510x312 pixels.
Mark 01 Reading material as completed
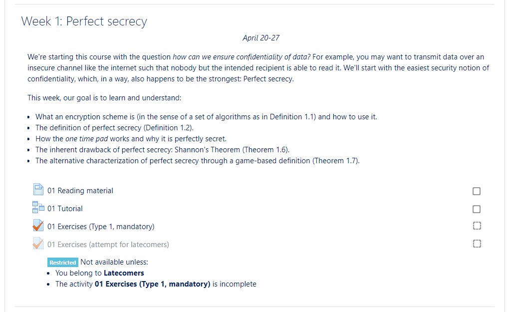477,191
